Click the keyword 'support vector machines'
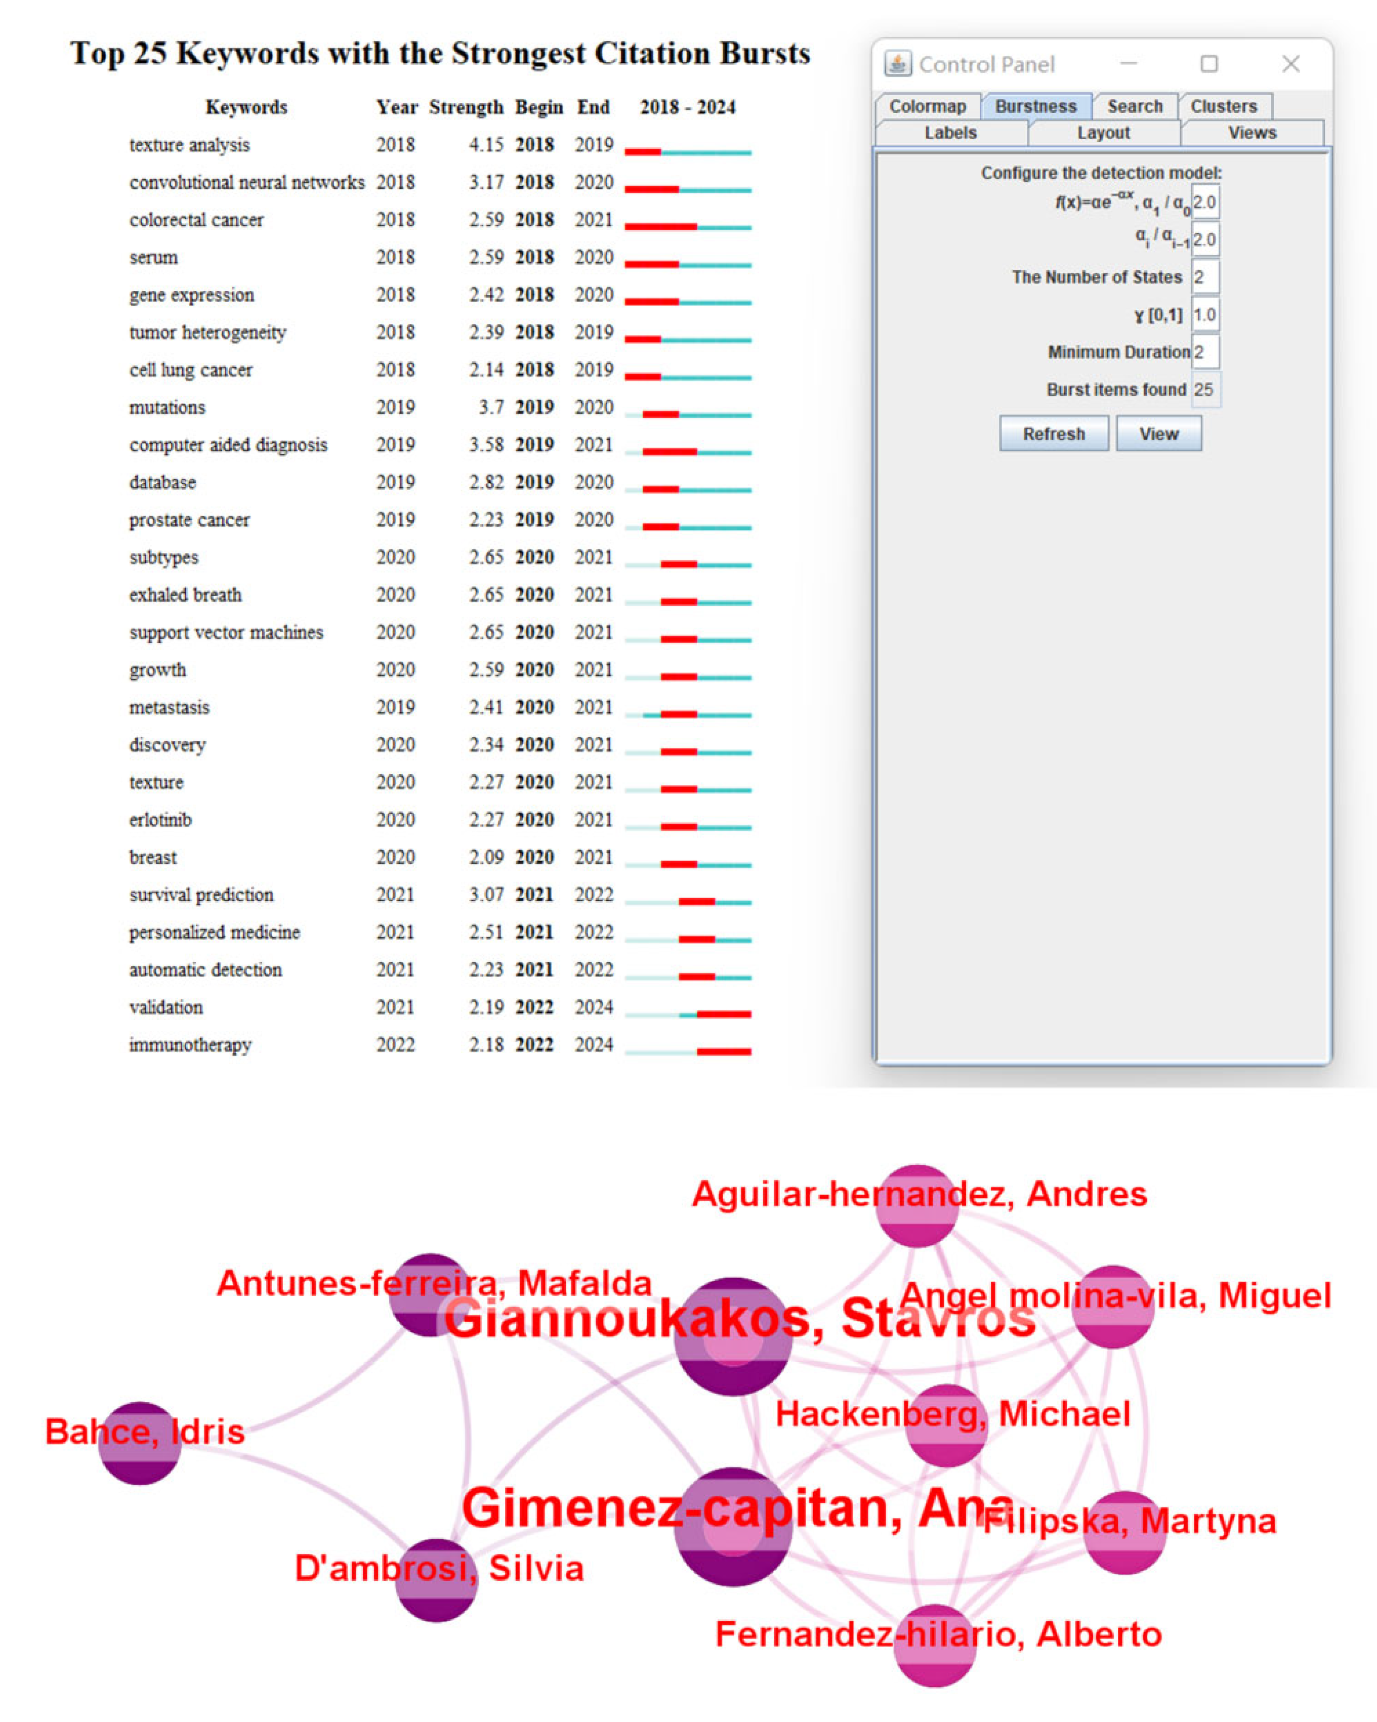The height and width of the screenshot is (1722, 1377). [x=226, y=633]
